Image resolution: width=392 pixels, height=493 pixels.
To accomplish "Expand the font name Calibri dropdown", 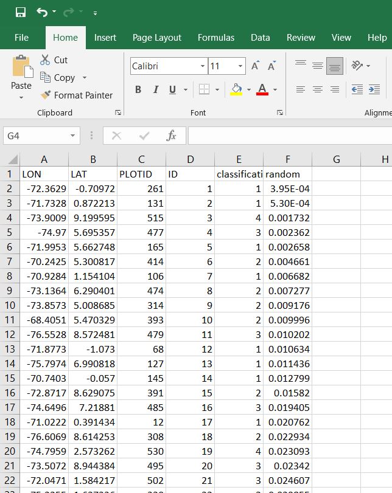I will (x=203, y=66).
